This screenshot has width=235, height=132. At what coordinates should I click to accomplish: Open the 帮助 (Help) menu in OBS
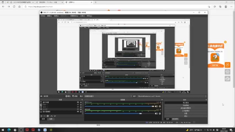[89, 16]
